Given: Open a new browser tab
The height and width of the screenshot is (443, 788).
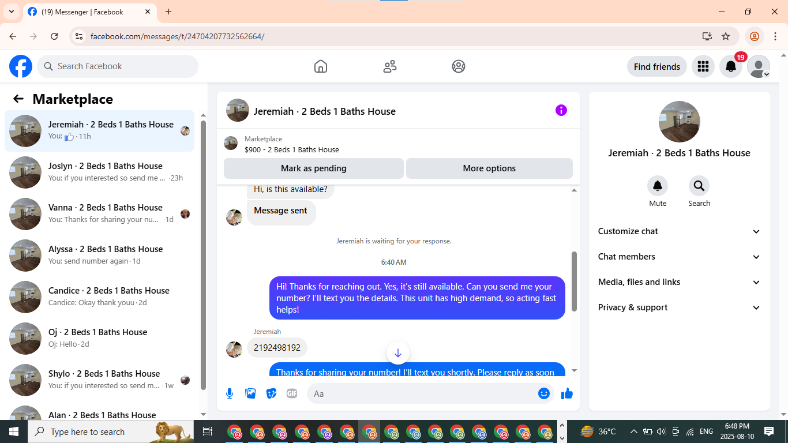Looking at the screenshot, I should pyautogui.click(x=168, y=12).
